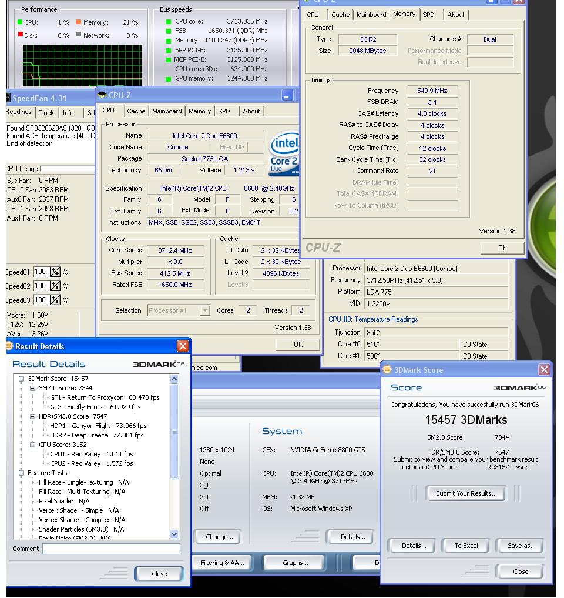Click the Speed03 spinner control
Viewport: 564px width, 598px height.
coord(55,300)
